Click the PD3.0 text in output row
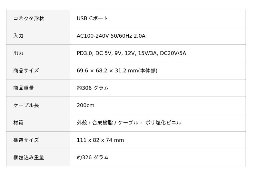The width and height of the screenshot is (258, 176). pyautogui.click(x=84, y=53)
